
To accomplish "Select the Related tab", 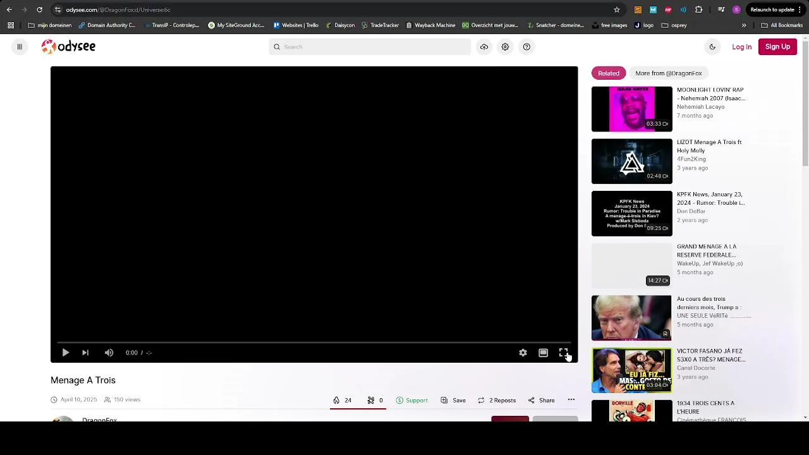I will 609,73.
